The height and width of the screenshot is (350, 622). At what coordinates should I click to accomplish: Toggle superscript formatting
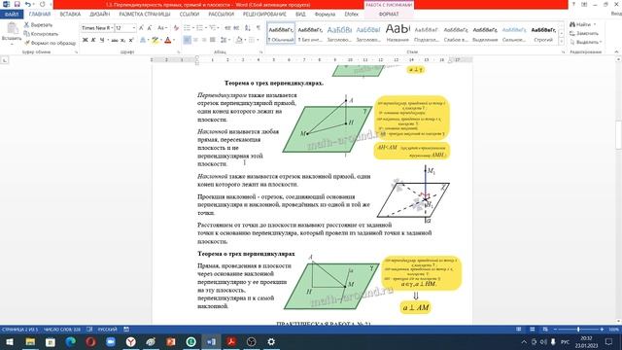click(131, 40)
